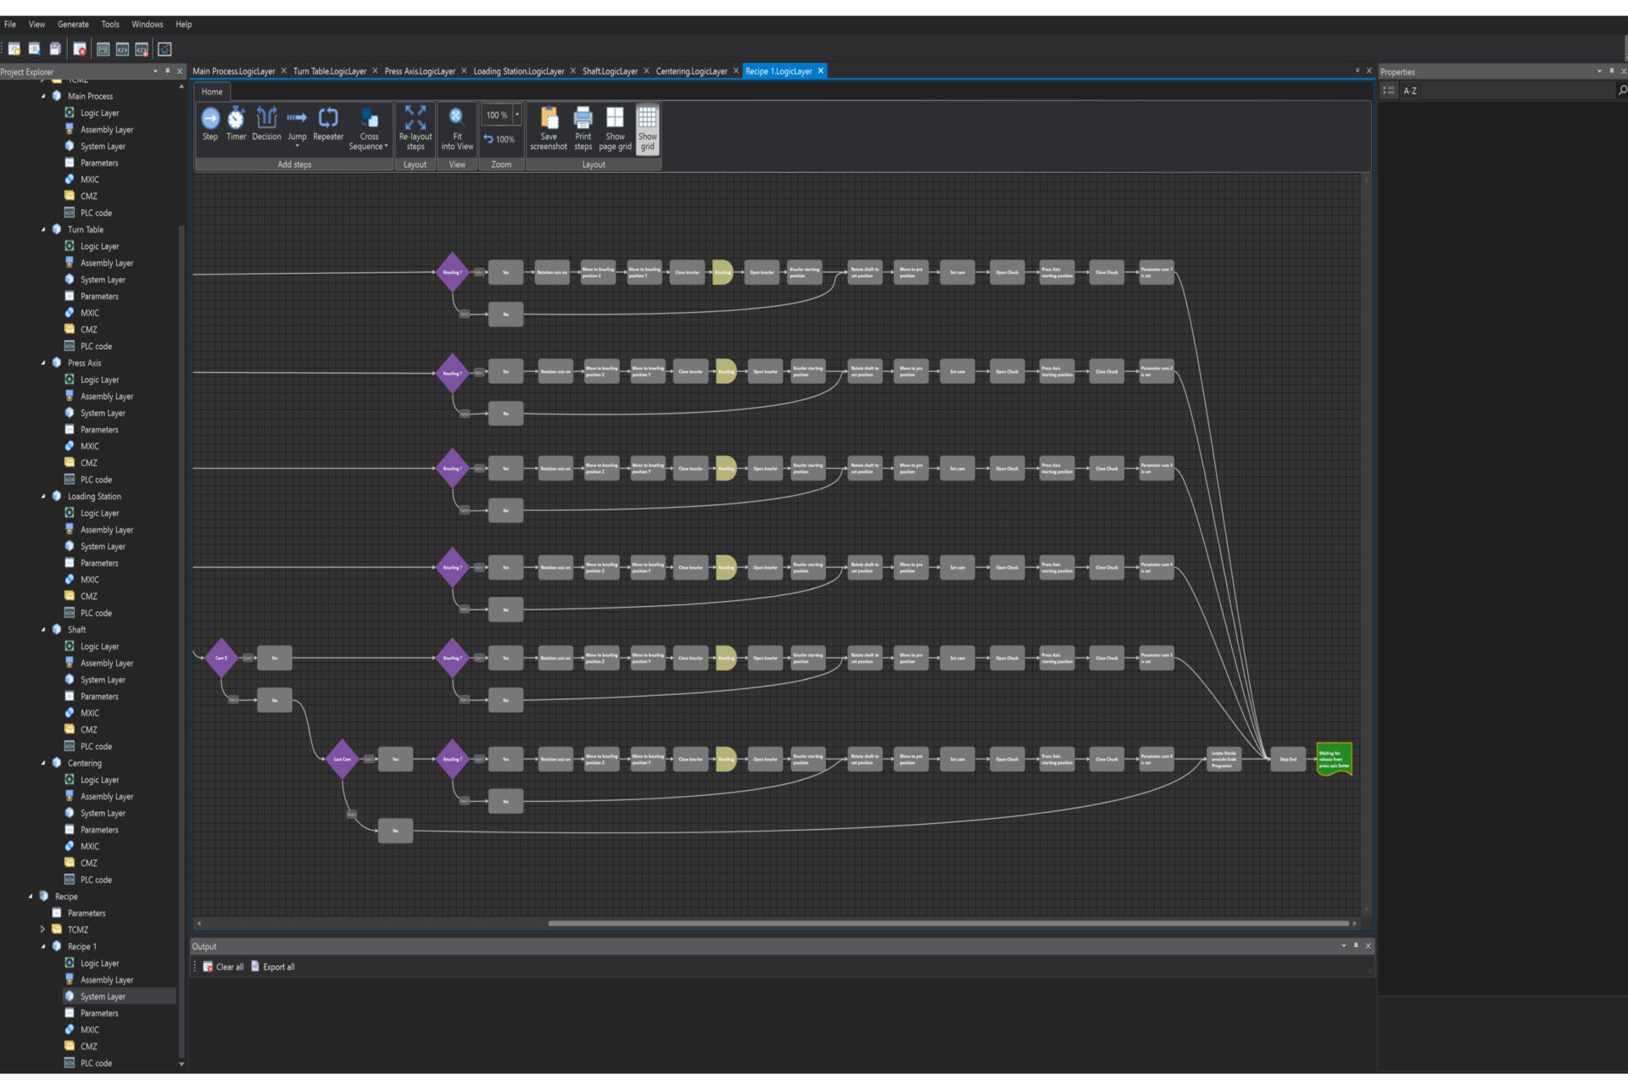Select the Step End node
Image resolution: width=1628 pixels, height=1085 pixels.
tap(1288, 759)
